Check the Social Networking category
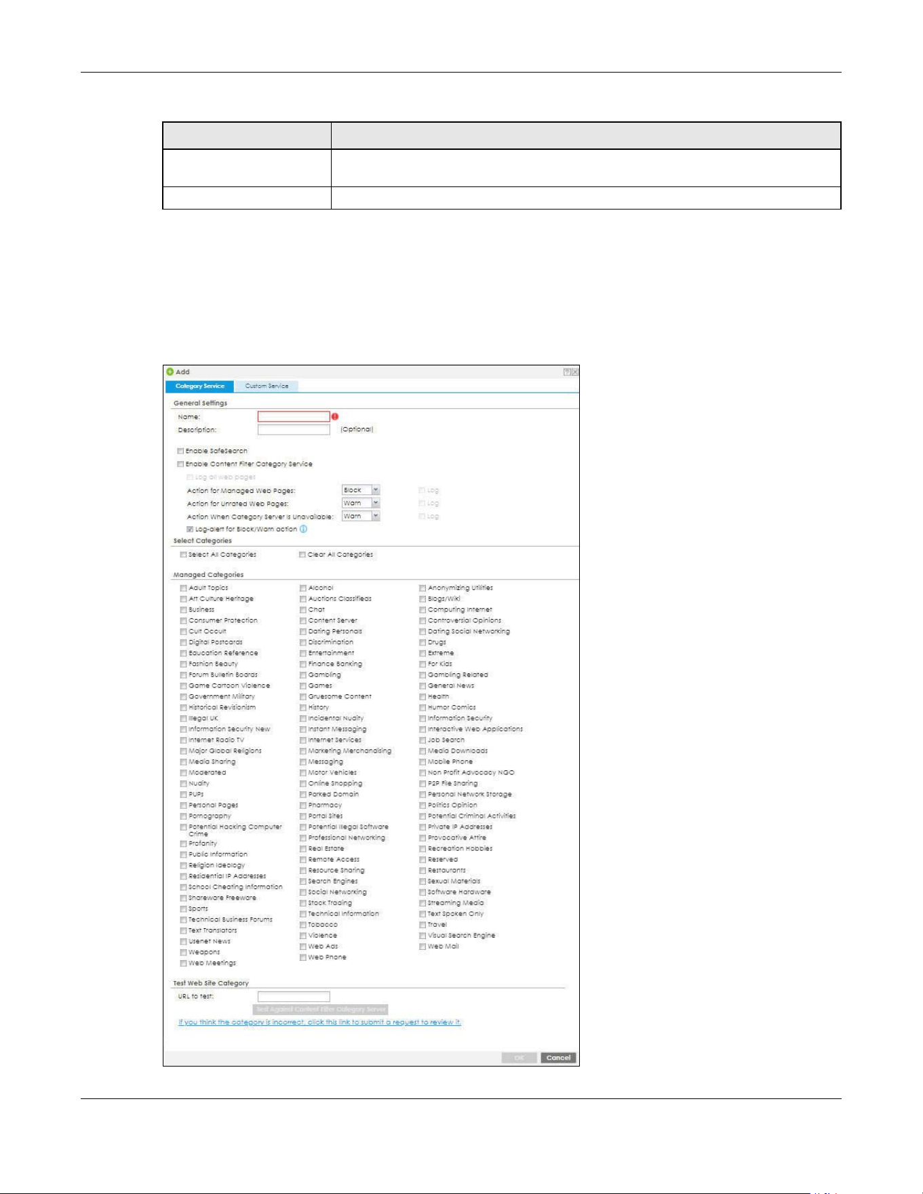Screen dimensions: 923x1194 tap(303, 892)
